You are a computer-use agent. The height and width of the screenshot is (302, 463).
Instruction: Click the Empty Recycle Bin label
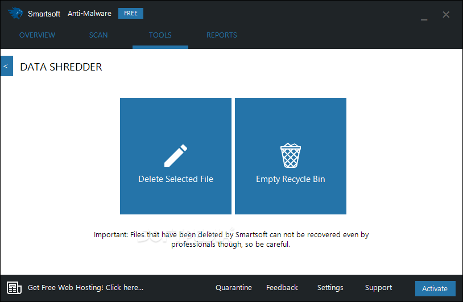pyautogui.click(x=291, y=179)
